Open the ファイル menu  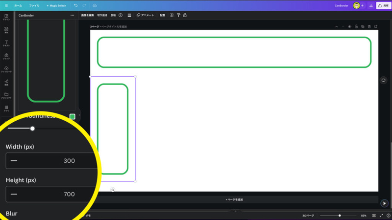click(34, 5)
